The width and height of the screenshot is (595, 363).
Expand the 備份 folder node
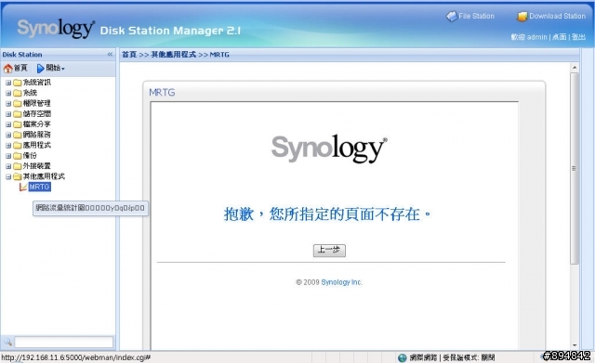click(8, 156)
